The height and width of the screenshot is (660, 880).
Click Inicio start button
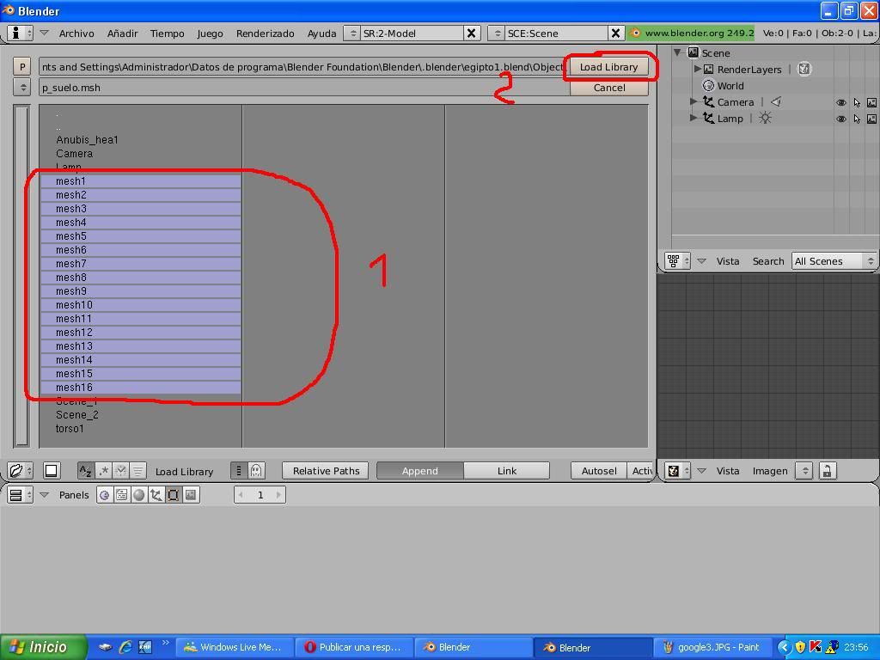(x=43, y=647)
